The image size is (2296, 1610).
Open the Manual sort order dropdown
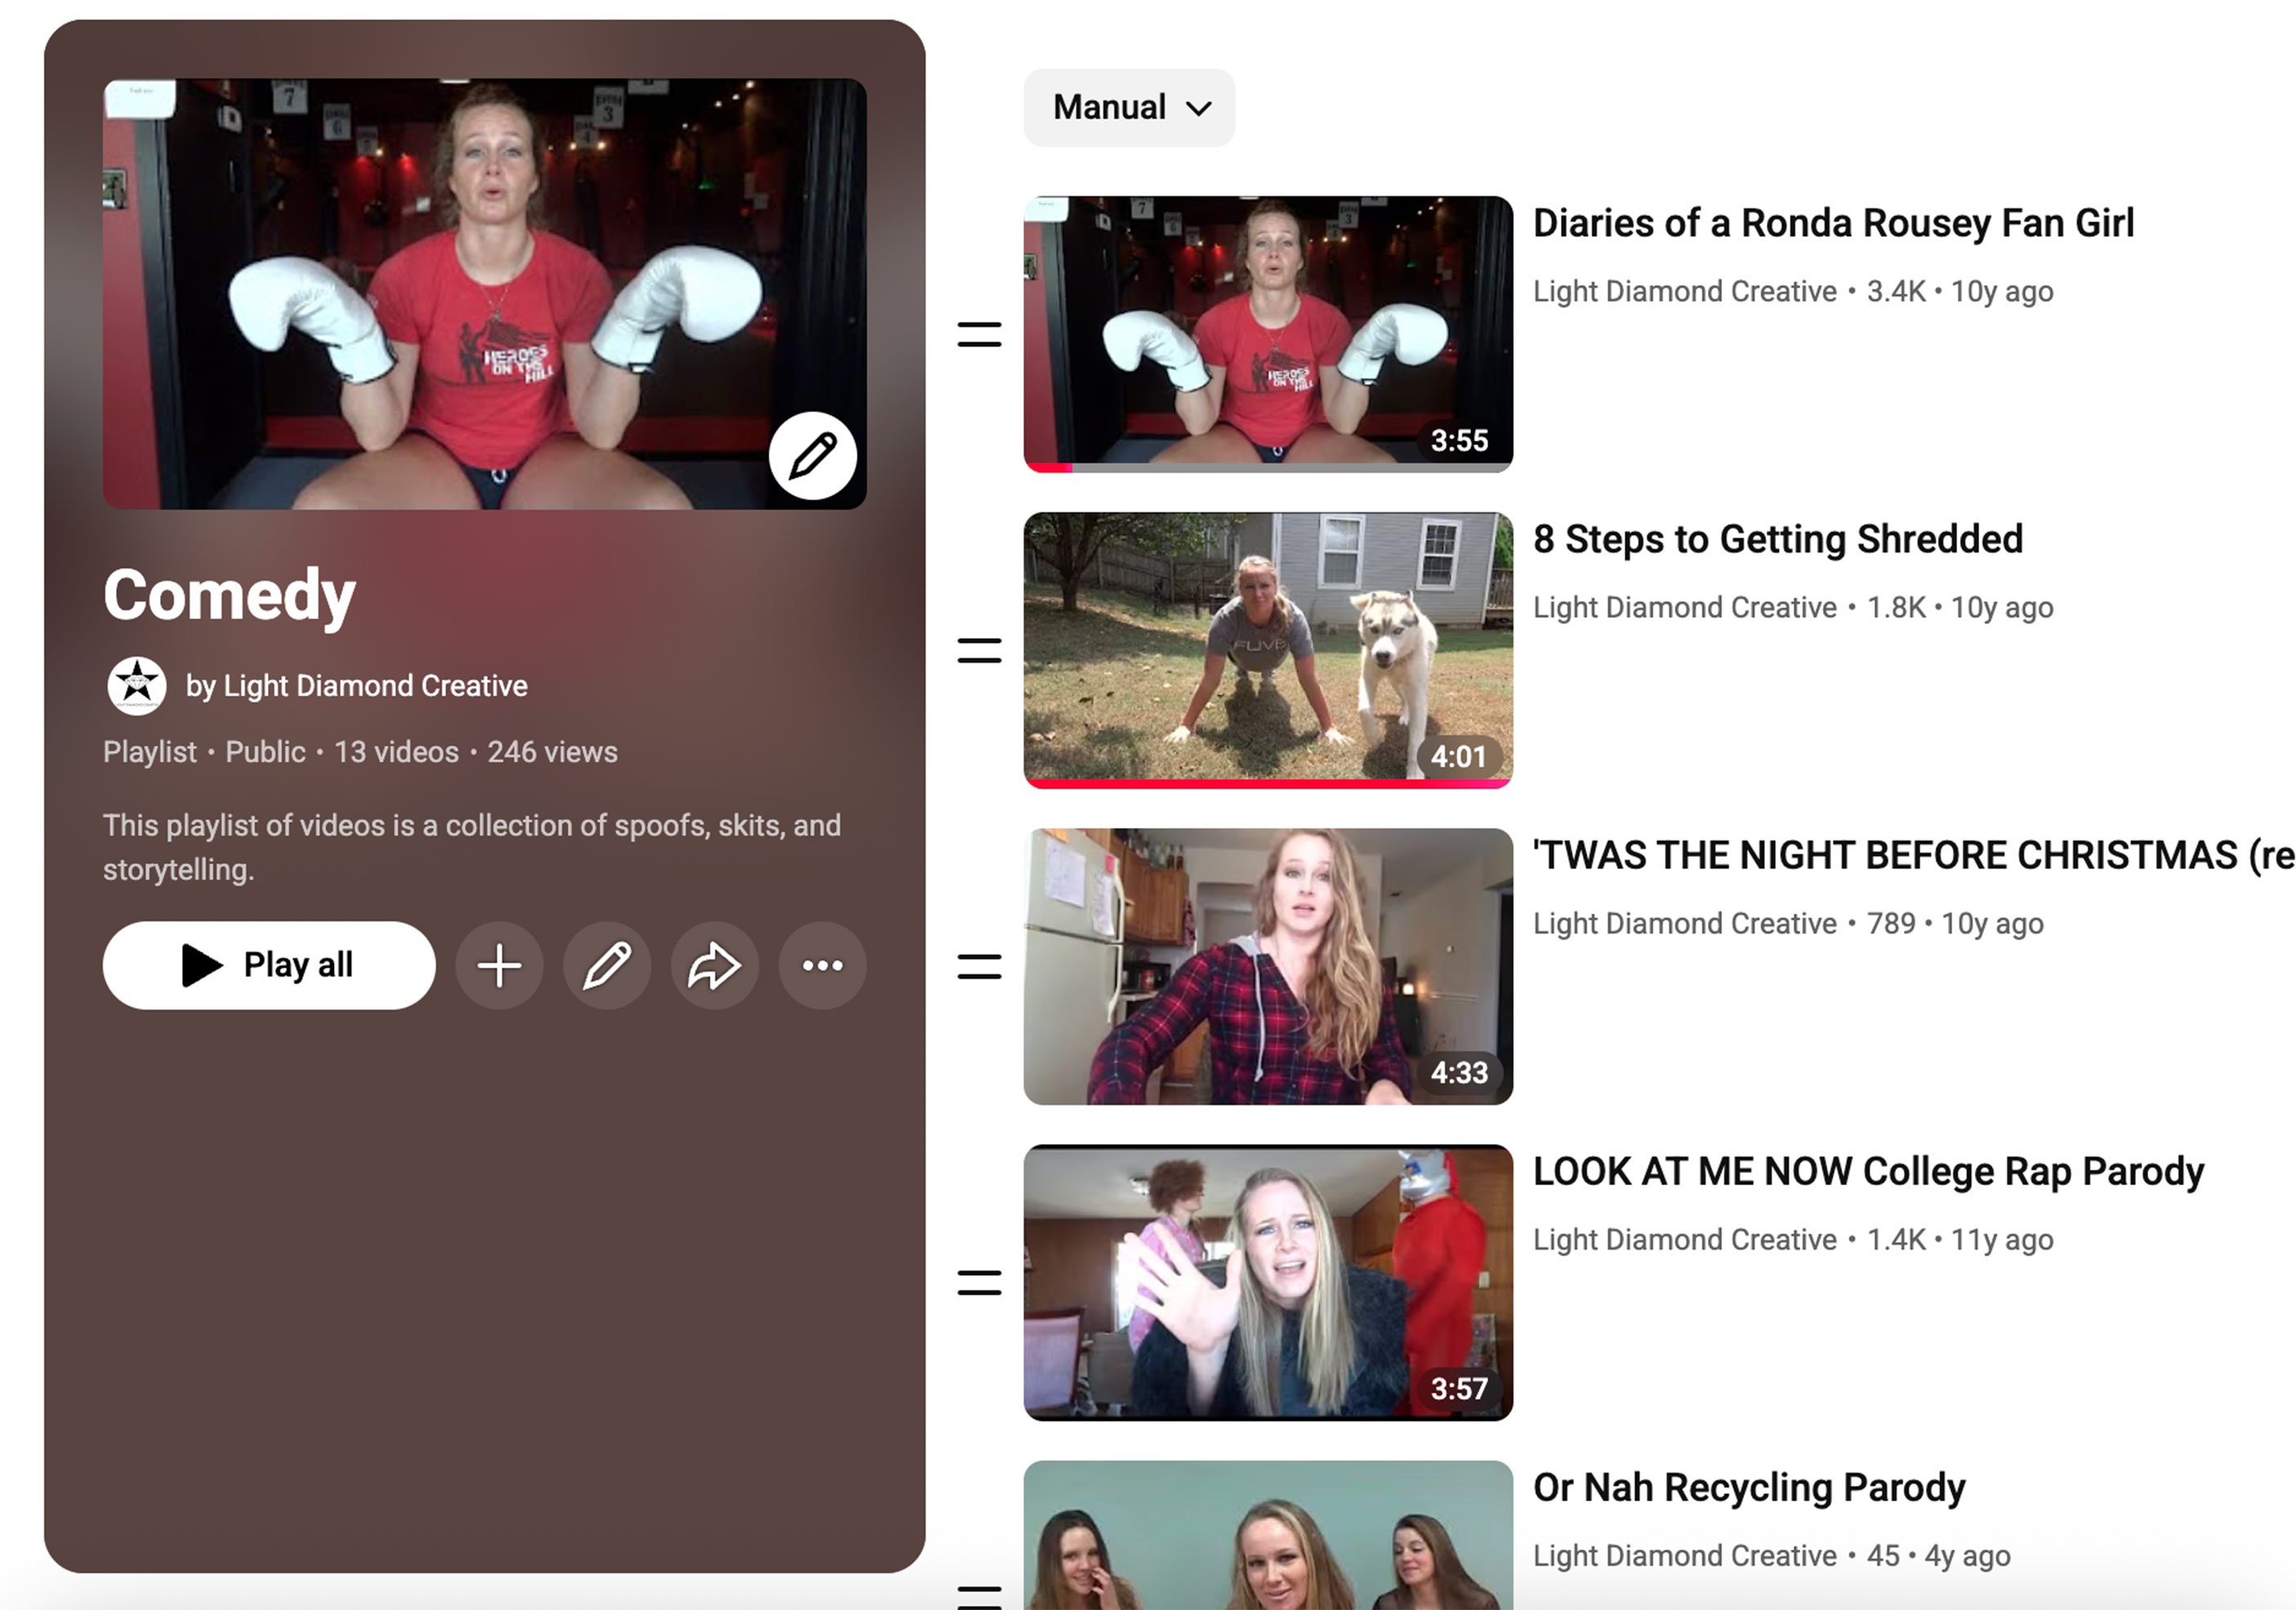tap(1129, 107)
